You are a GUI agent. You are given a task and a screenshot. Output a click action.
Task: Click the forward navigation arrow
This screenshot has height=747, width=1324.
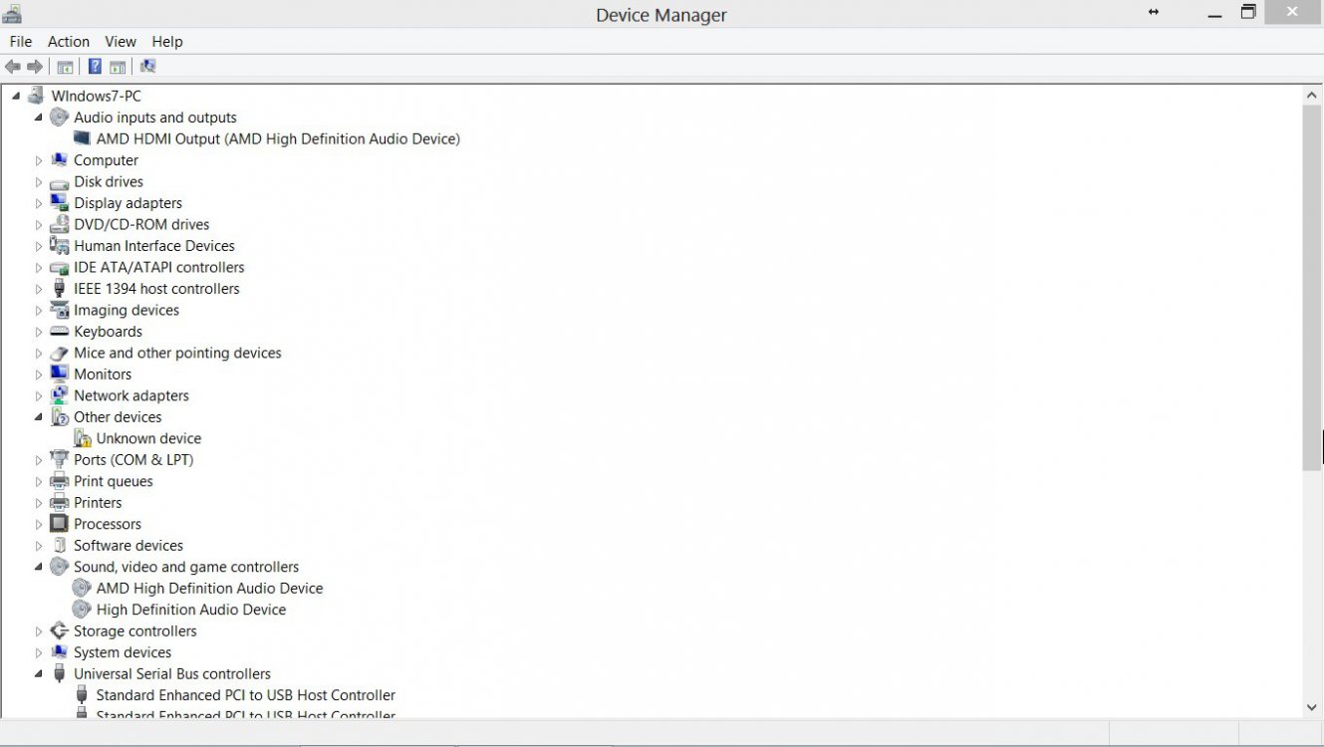point(33,66)
